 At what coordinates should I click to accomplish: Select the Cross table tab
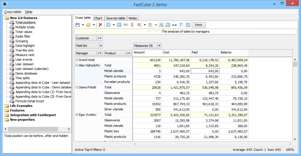click(x=83, y=18)
